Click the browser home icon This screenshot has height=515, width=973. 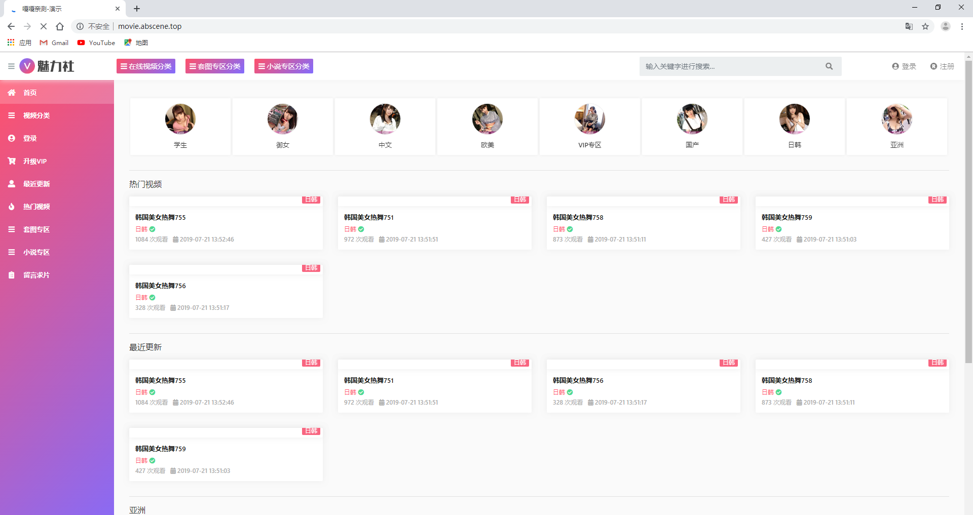pos(60,26)
